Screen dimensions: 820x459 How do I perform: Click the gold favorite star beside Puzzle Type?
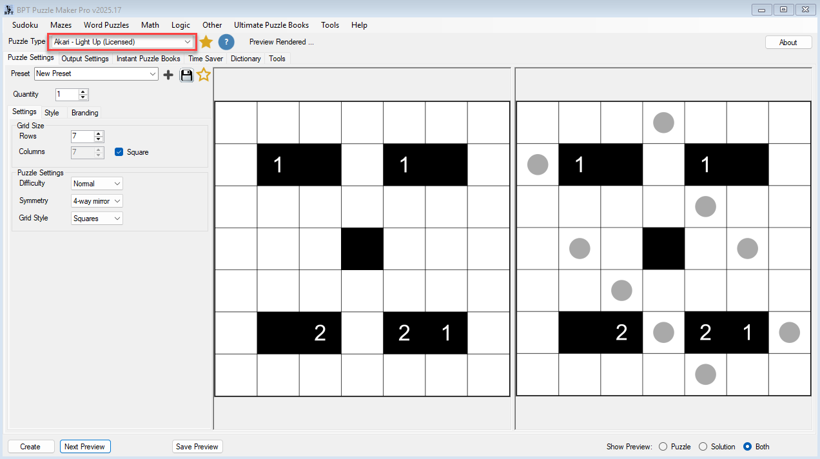click(206, 43)
